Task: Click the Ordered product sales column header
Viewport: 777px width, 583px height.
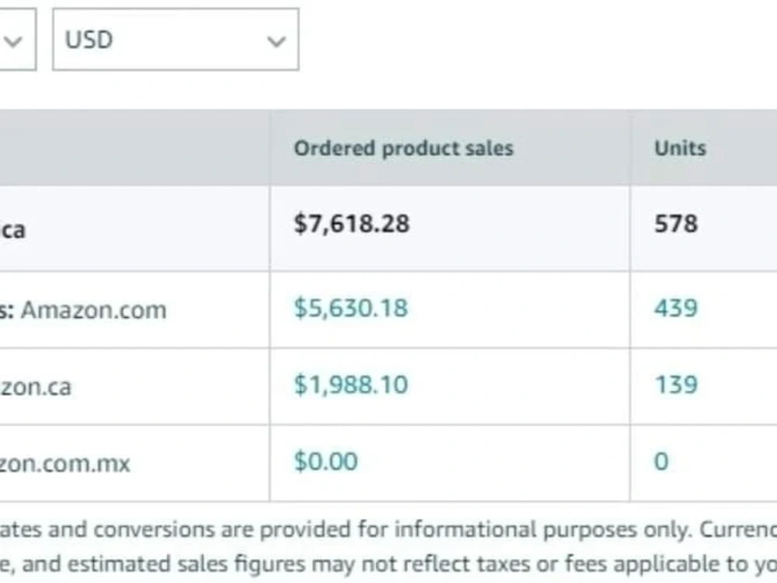Action: [403, 148]
